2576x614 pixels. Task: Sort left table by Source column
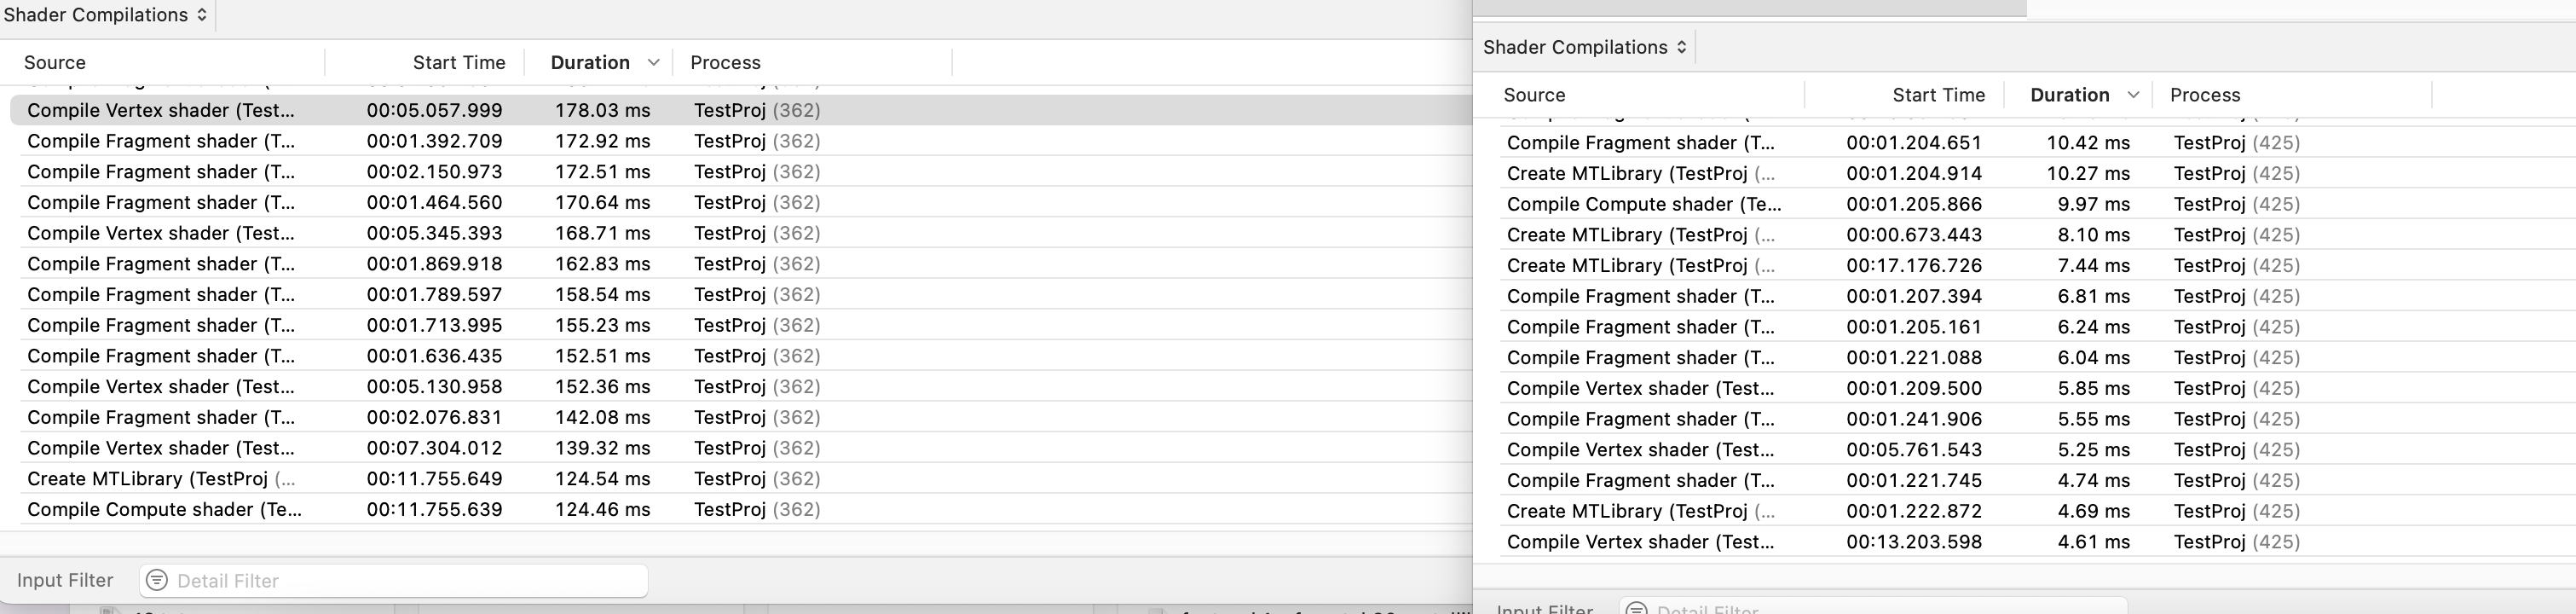pos(55,63)
